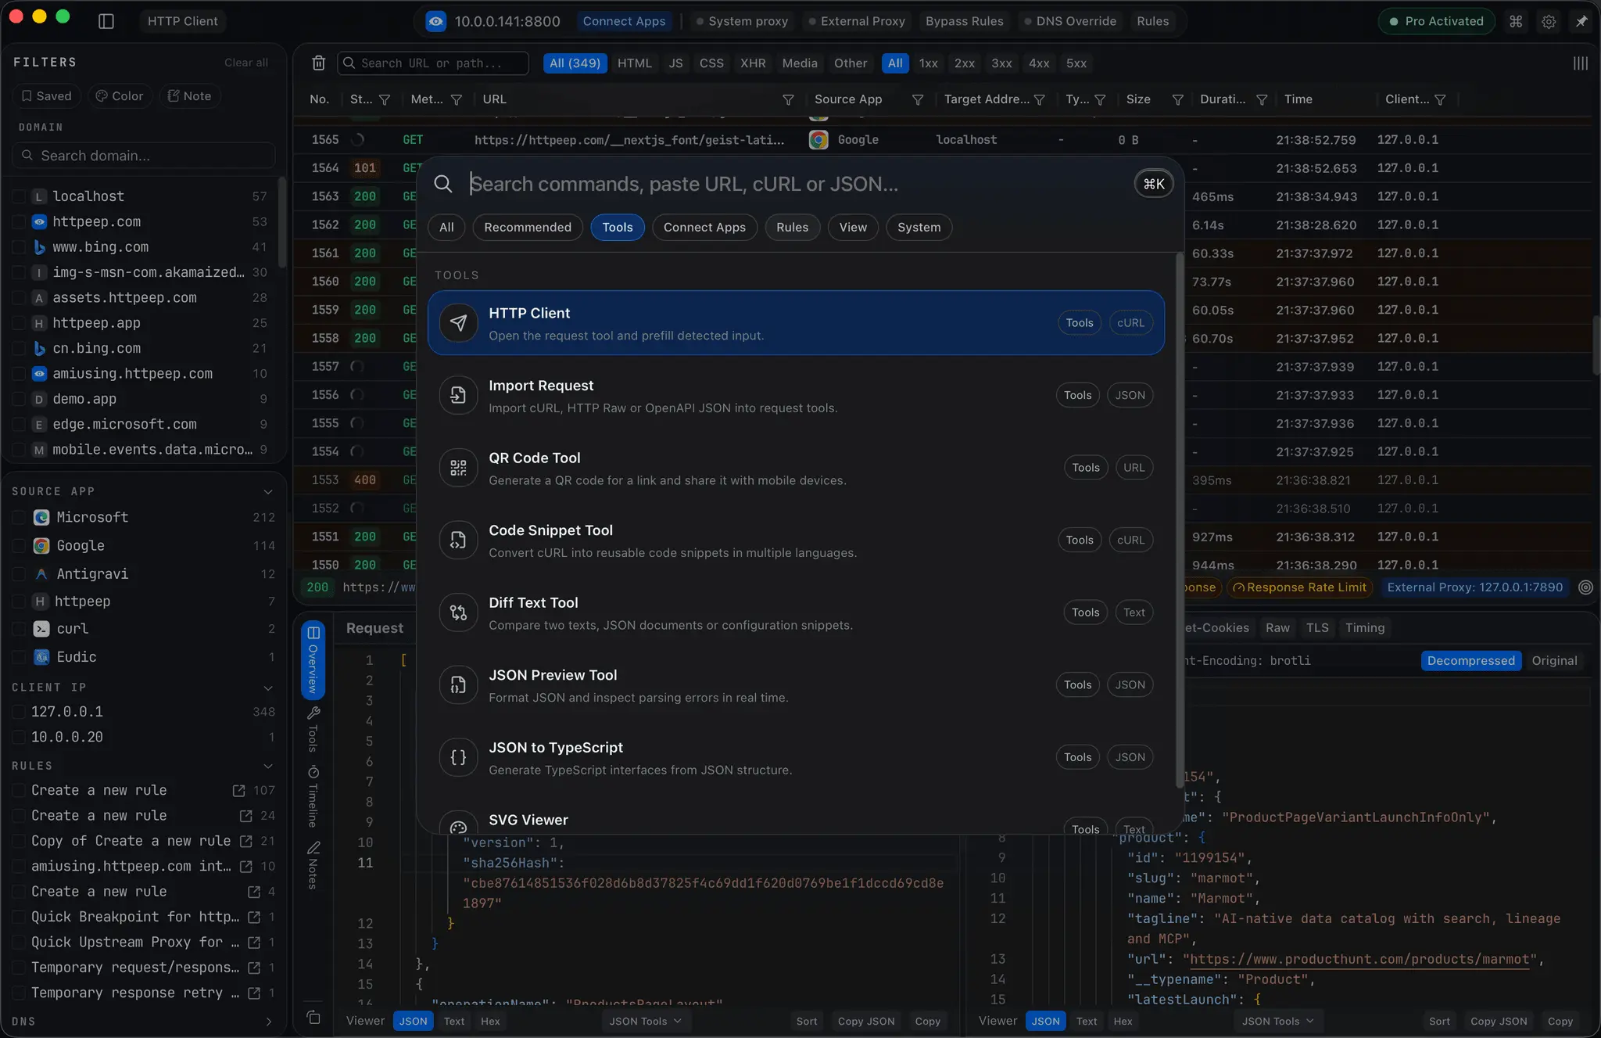Open the command palette icon in title bar
Viewport: 1601px width, 1038px height.
point(1516,21)
